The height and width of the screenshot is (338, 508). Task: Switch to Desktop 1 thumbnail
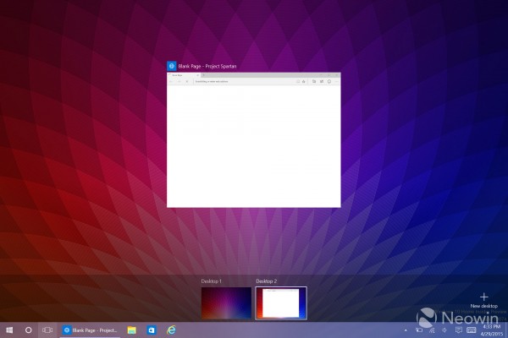click(x=226, y=303)
